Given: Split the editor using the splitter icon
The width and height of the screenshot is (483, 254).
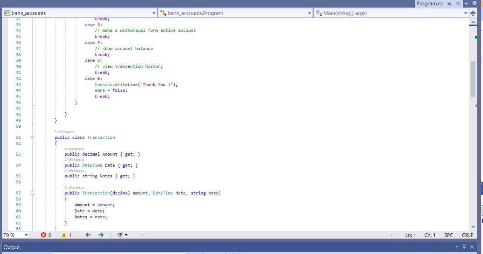Looking at the screenshot, I should [x=473, y=12].
